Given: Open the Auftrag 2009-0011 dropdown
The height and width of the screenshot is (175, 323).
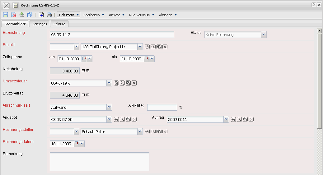Looking at the screenshot, I should 226,119.
